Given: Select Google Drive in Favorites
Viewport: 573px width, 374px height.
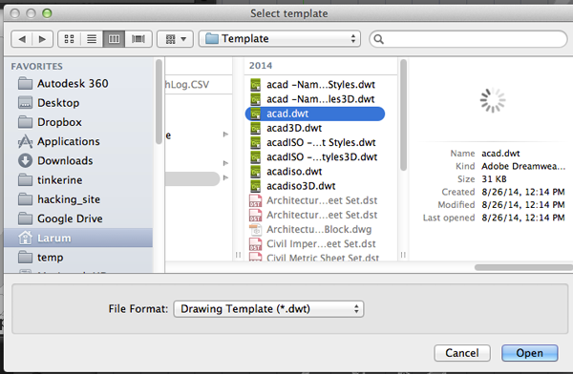Looking at the screenshot, I should click(70, 218).
